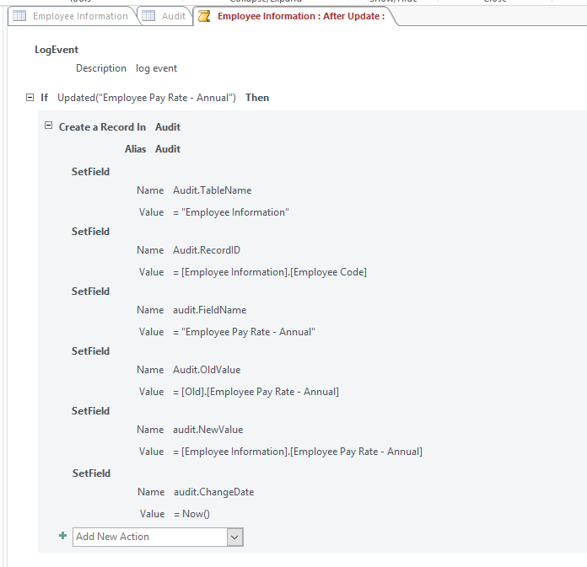
Task: Click the audit.ChangeDate name field
Action: [213, 492]
